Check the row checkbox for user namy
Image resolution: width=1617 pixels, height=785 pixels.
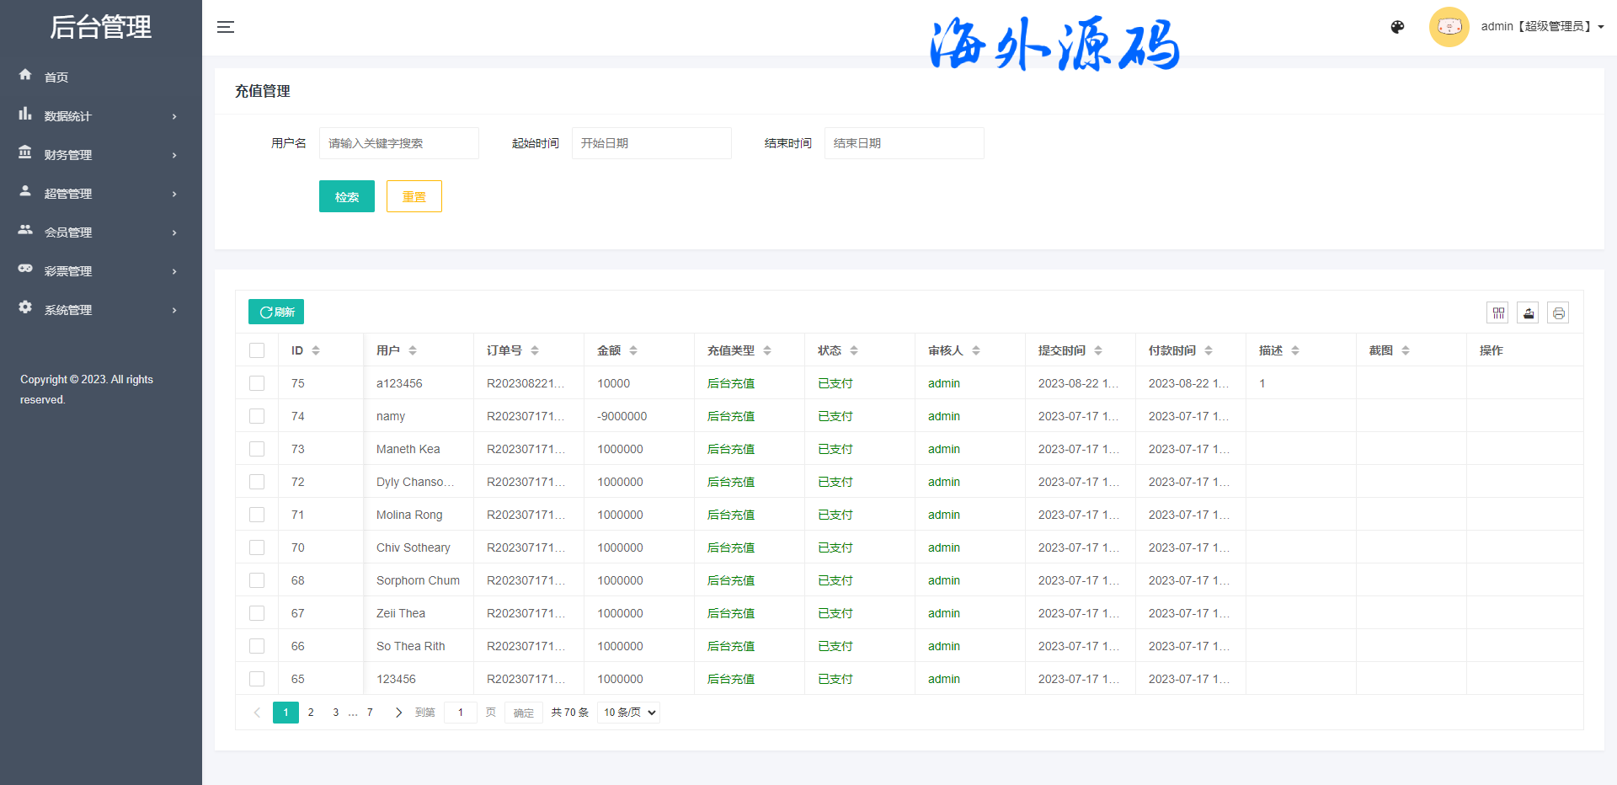pyautogui.click(x=257, y=416)
